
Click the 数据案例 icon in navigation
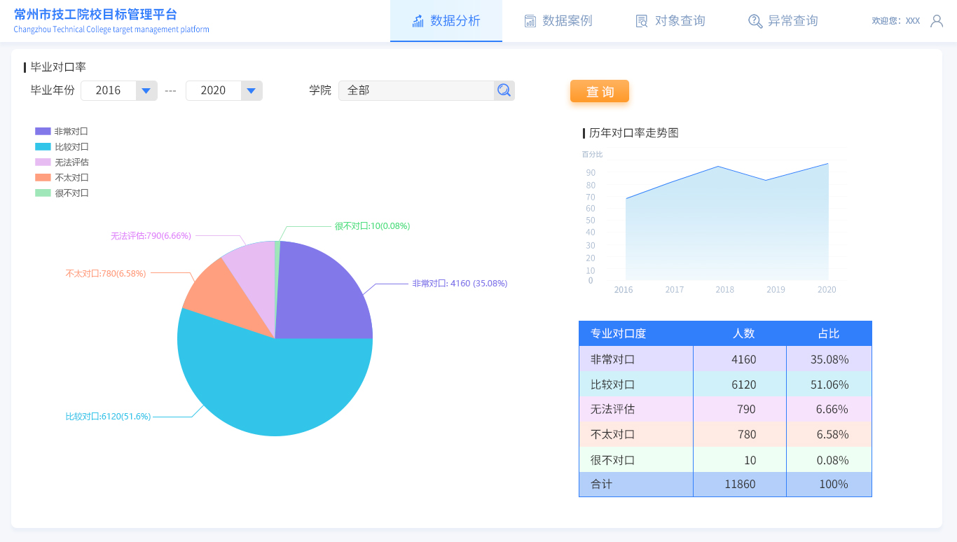pyautogui.click(x=530, y=21)
